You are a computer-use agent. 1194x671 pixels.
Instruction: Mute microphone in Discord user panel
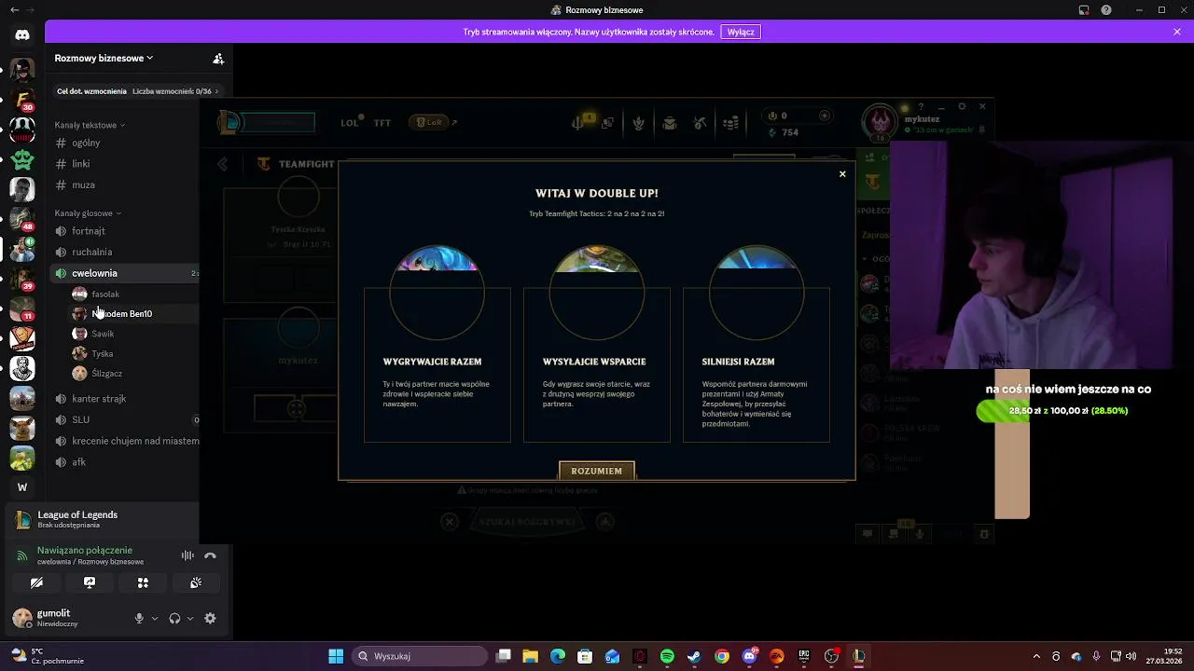point(139,618)
